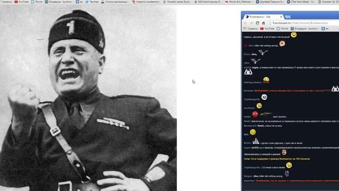The width and height of the screenshot is (339, 191).
Task: Open the Новости компьютер bookmark
Action: click(x=146, y=2)
